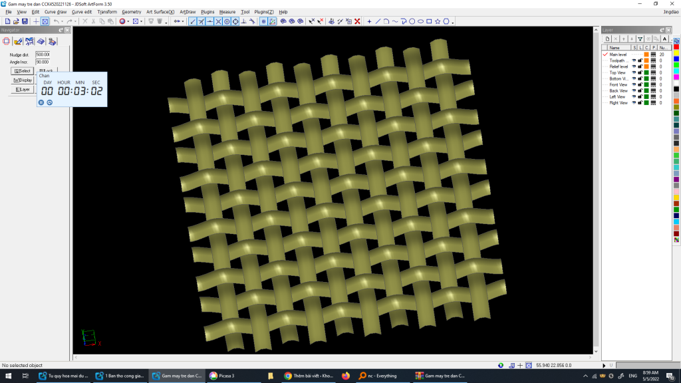Viewport: 681px width, 383px height.
Task: Select the point drawing tool
Action: (x=369, y=21)
